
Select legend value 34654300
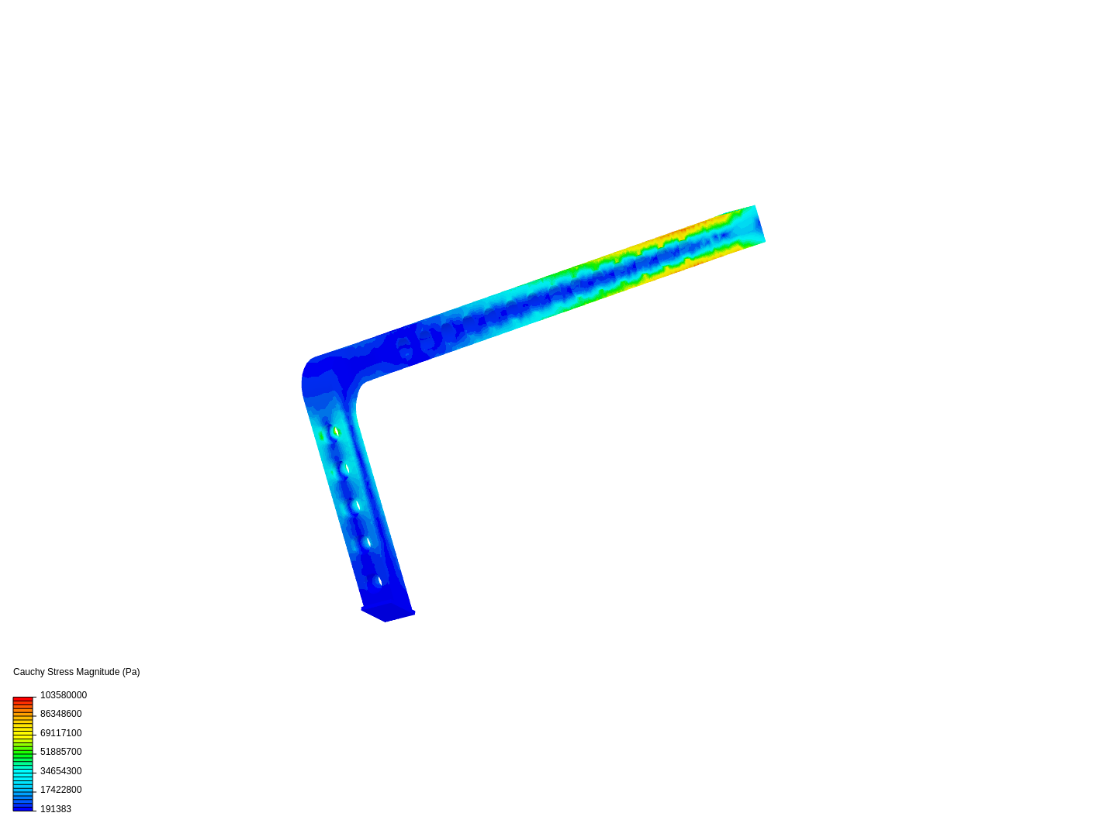(61, 771)
